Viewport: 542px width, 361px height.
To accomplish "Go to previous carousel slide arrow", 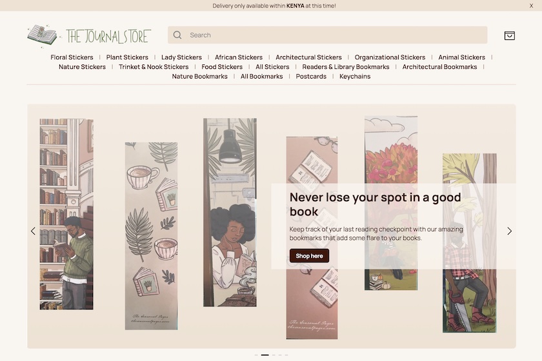I will click(33, 231).
